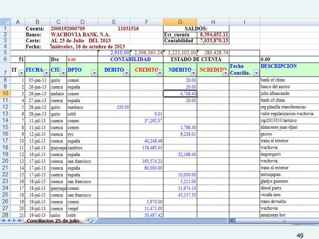Click cell with account 2000192000709

click(x=68, y=29)
